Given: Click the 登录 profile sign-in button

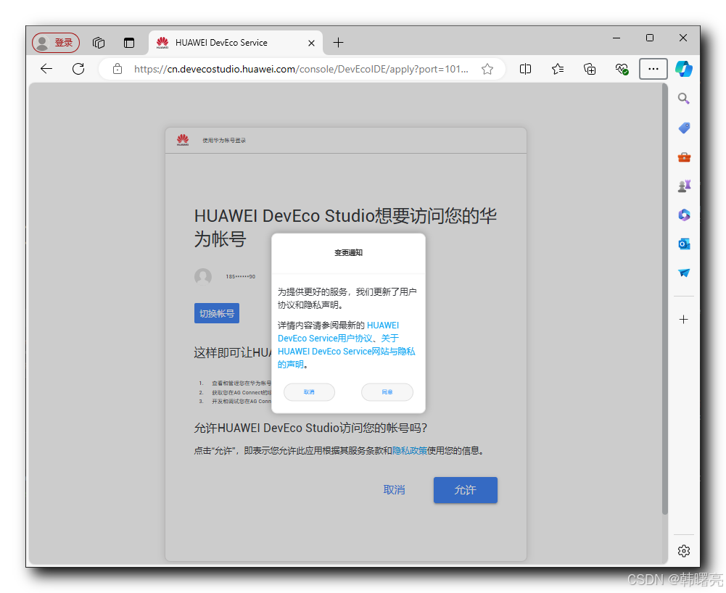Looking at the screenshot, I should coord(56,43).
